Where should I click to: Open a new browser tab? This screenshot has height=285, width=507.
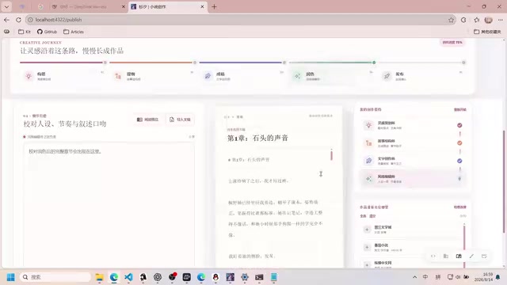click(x=214, y=6)
